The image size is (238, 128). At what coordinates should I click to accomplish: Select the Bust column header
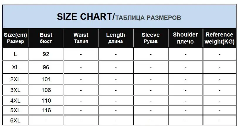46,38
